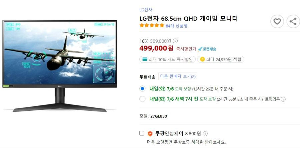This screenshot has height=148, width=300.
Task: Open the LG전자 brand link
Action: [x=146, y=10]
